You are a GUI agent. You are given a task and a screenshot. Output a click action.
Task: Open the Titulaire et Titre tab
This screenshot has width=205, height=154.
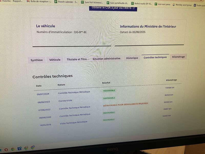click(77, 59)
